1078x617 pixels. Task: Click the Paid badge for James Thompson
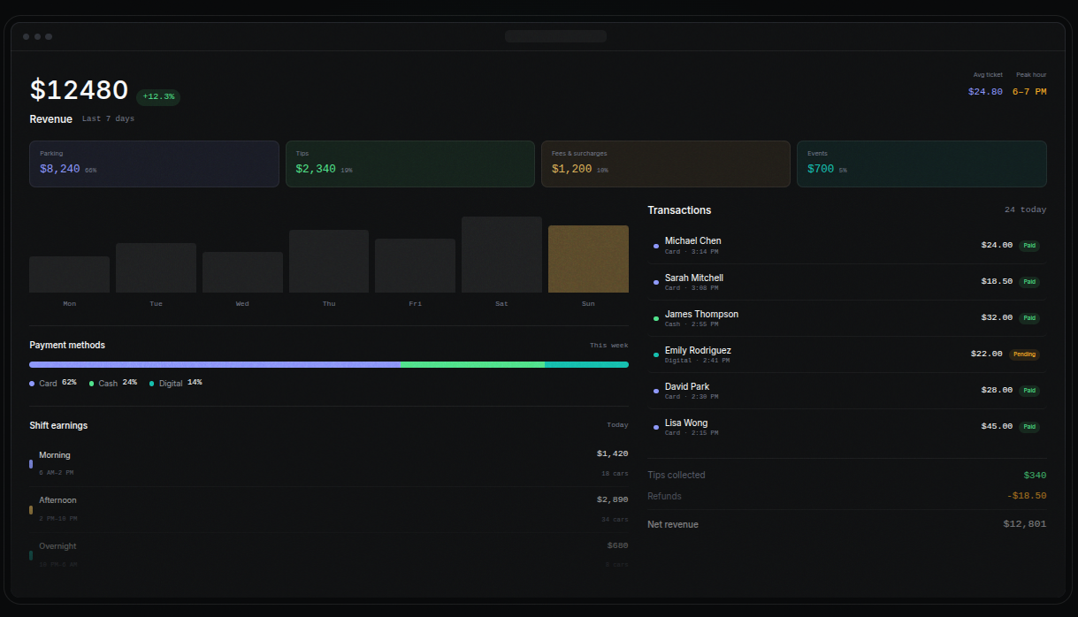point(1029,318)
